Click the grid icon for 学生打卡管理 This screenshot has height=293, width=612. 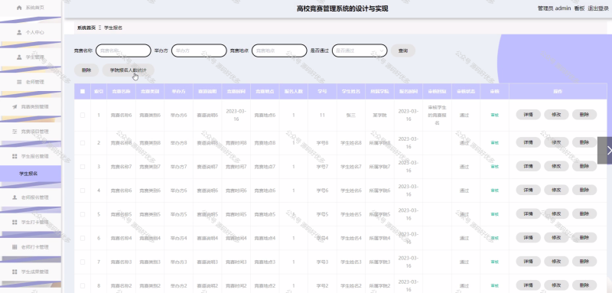(x=15, y=222)
